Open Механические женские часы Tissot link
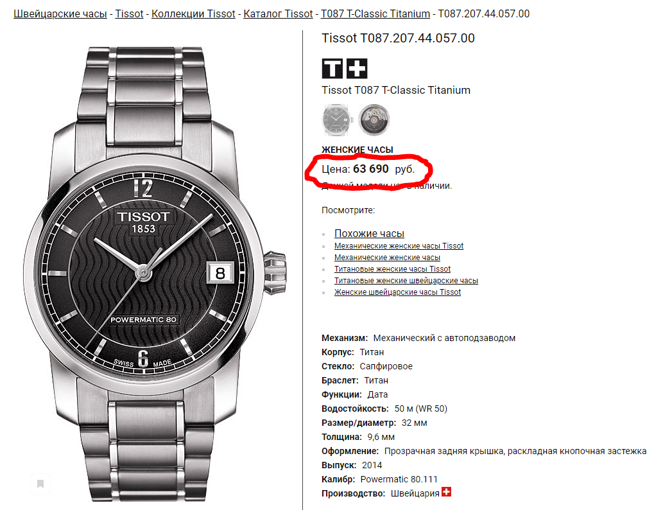 [399, 246]
